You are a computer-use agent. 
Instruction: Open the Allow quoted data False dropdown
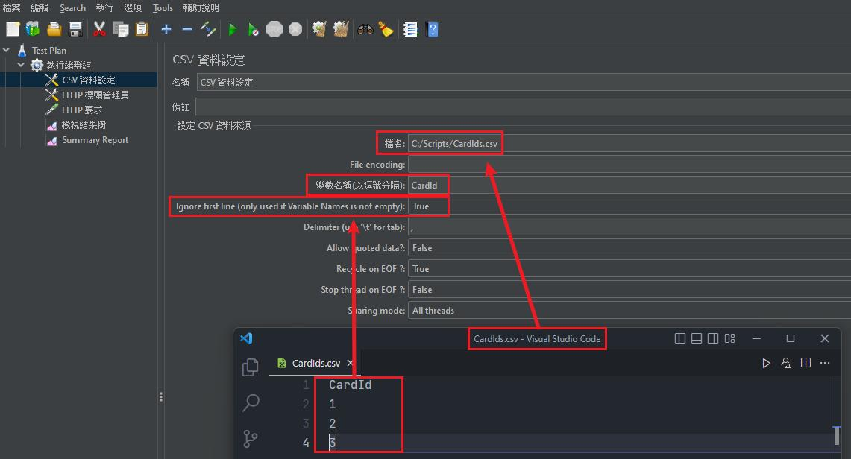[x=629, y=247]
